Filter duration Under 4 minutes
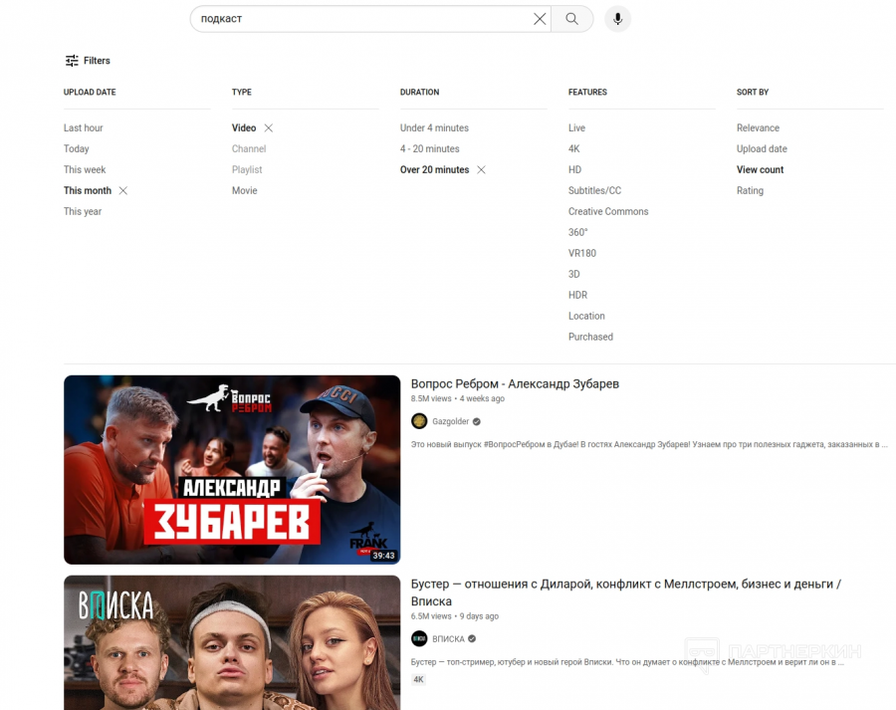The height and width of the screenshot is (710, 896). 434,128
